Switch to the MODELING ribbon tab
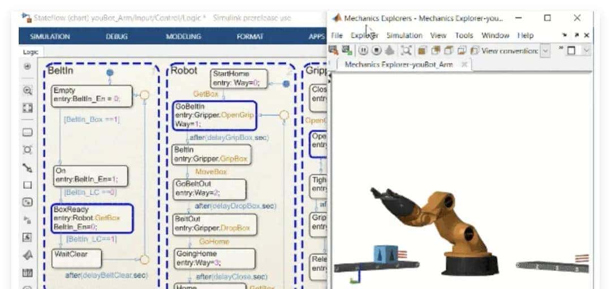Viewport: 611px width, 289px height. click(183, 37)
